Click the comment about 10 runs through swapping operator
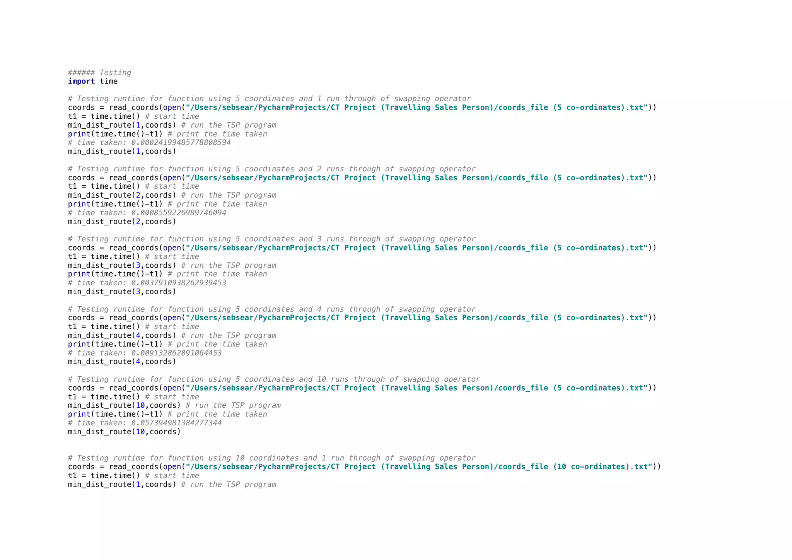The width and height of the screenshot is (792, 560). pos(274,379)
